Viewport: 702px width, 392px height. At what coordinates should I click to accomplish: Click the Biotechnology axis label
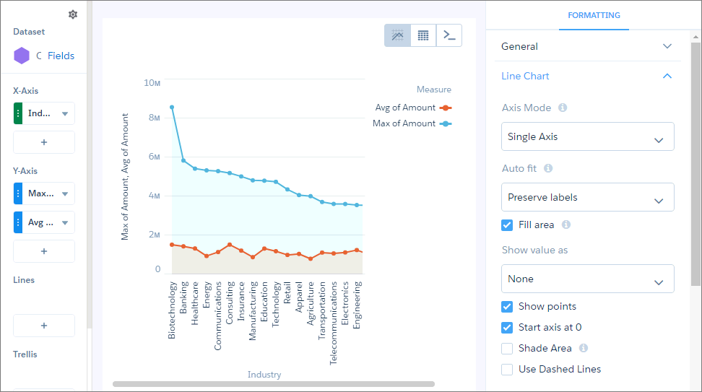point(172,310)
